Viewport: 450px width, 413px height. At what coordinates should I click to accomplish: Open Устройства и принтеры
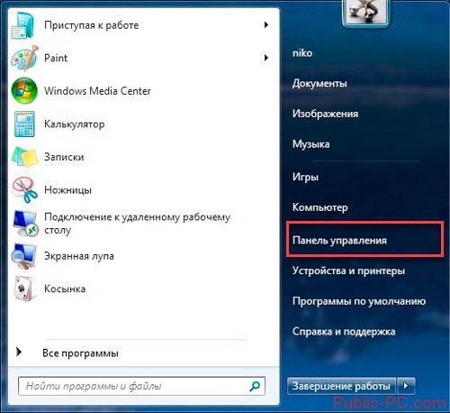point(348,271)
